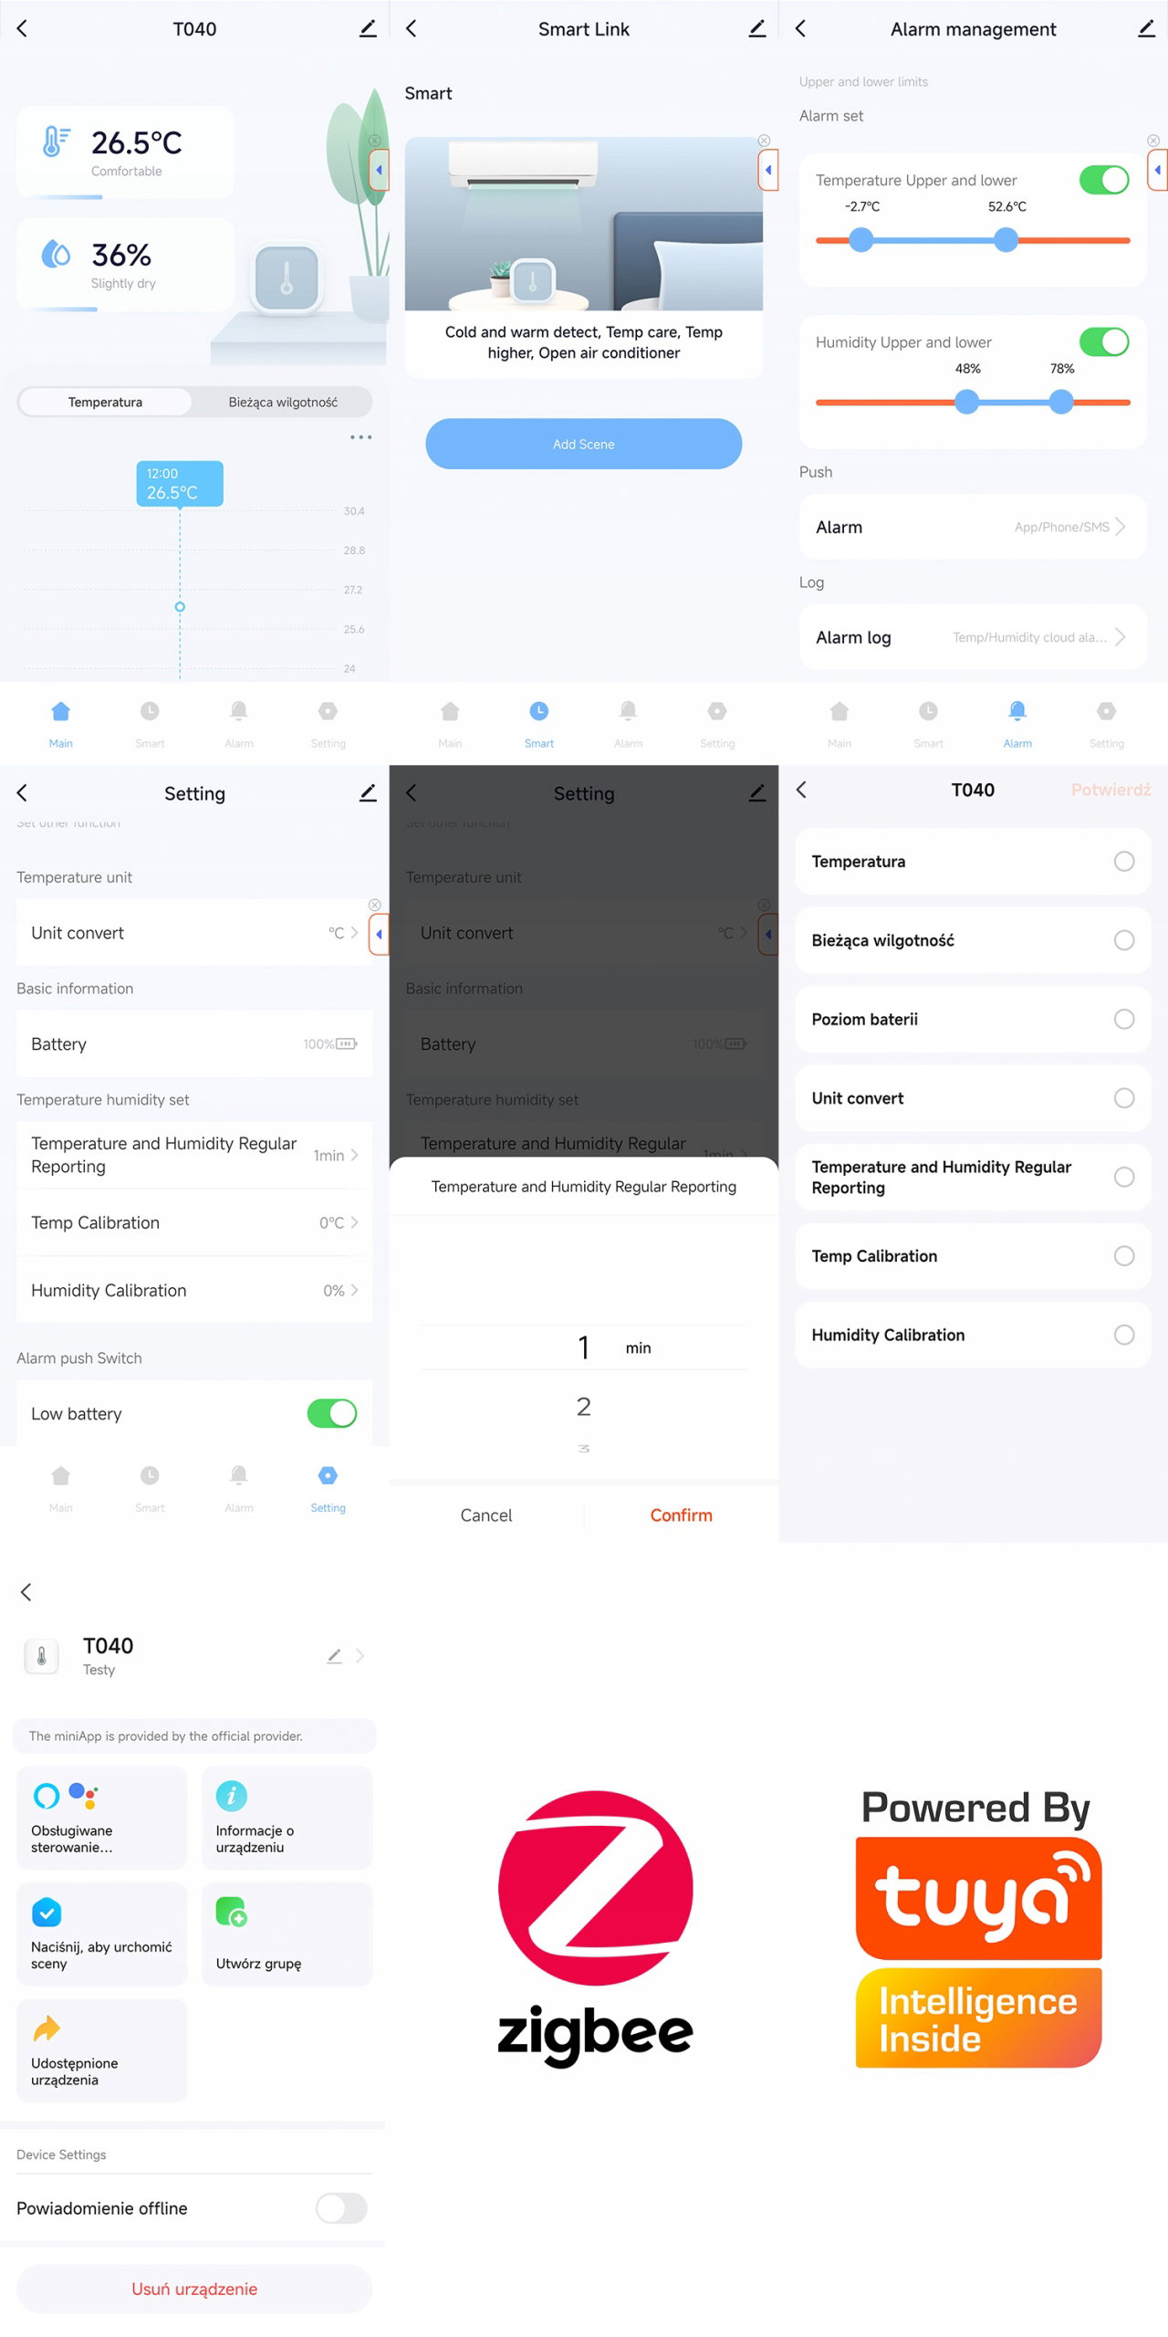Click the humidity upper limit slider handle at 78%
The height and width of the screenshot is (2337, 1168).
click(1060, 402)
